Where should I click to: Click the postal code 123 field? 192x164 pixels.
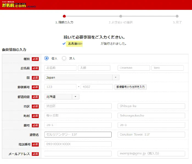pos(60,87)
